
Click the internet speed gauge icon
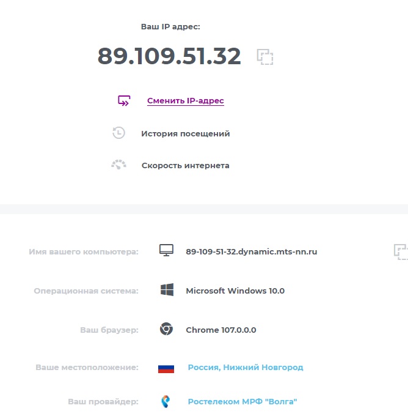pyautogui.click(x=119, y=165)
